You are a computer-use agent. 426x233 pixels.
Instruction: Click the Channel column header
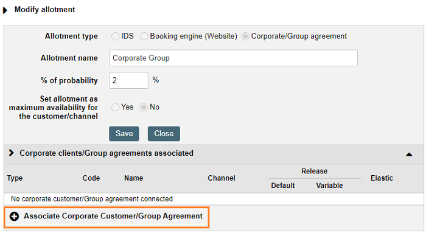pyautogui.click(x=222, y=178)
